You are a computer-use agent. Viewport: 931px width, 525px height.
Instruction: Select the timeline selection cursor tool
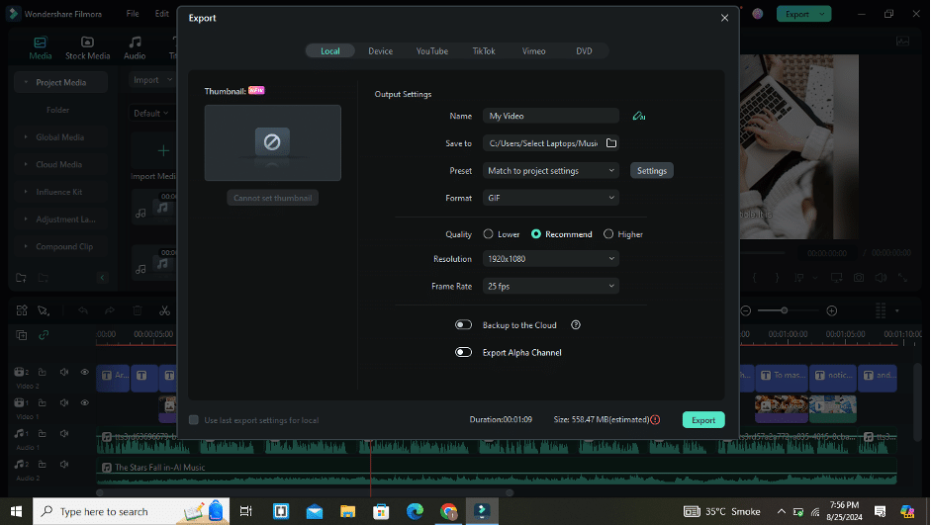click(43, 310)
